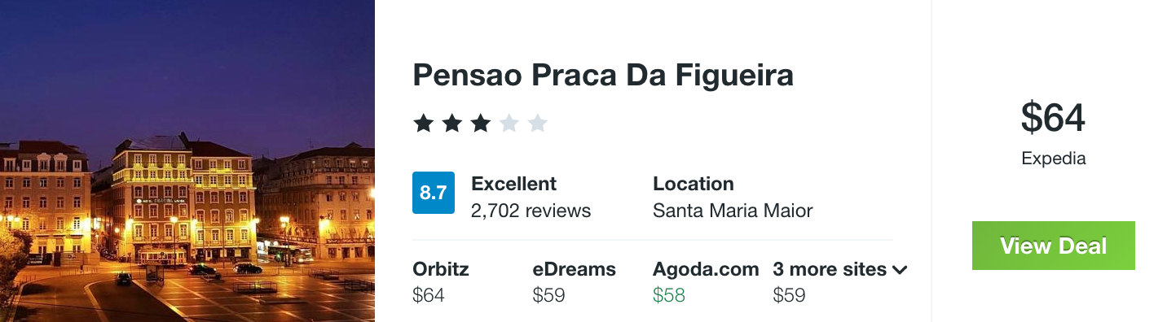Click the fourth empty rating star
Image resolution: width=1167 pixels, height=322 pixels.
(509, 124)
